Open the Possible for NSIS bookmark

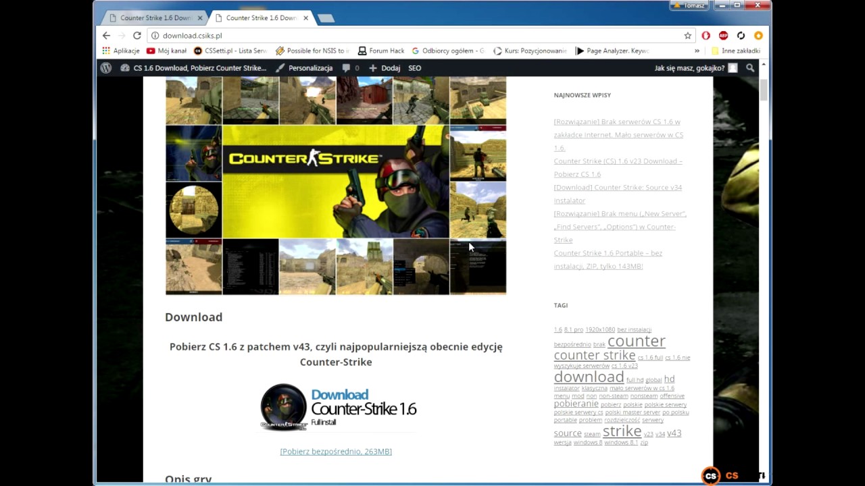coord(312,51)
